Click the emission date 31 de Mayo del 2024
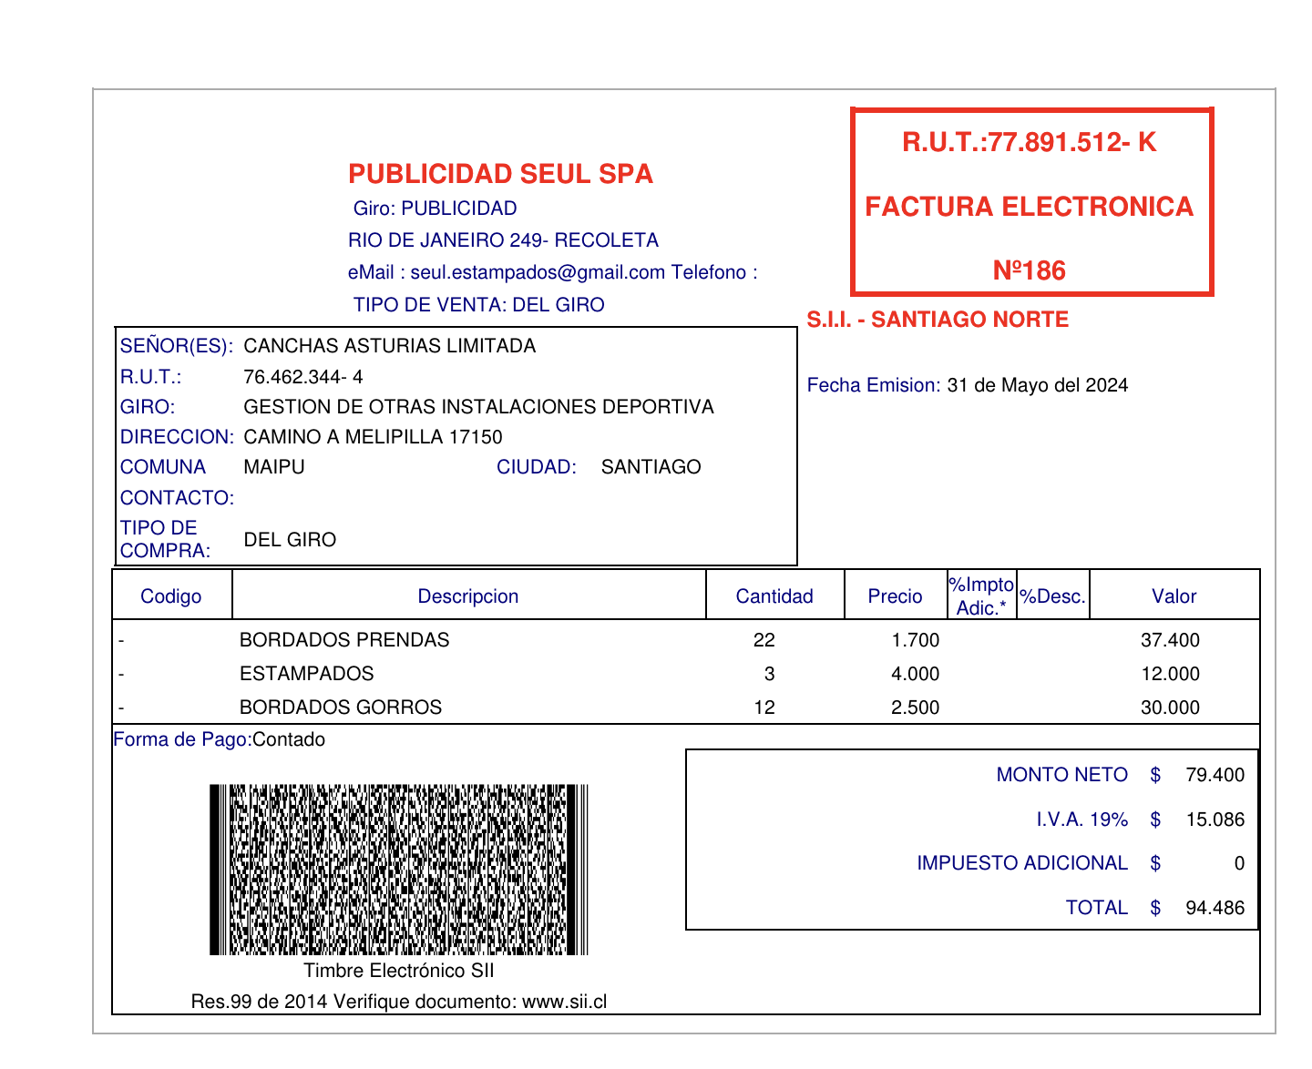 coord(1037,385)
